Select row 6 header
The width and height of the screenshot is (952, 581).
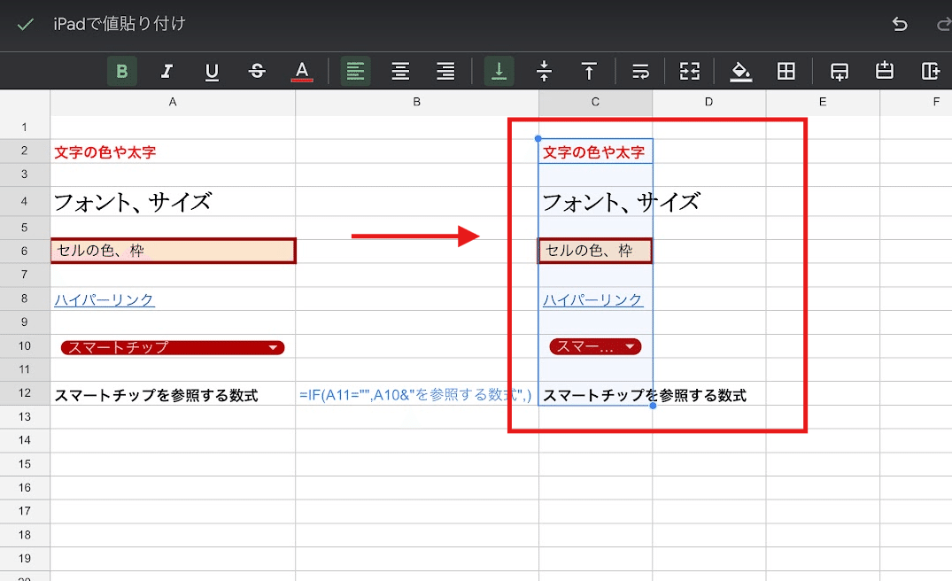coord(25,251)
